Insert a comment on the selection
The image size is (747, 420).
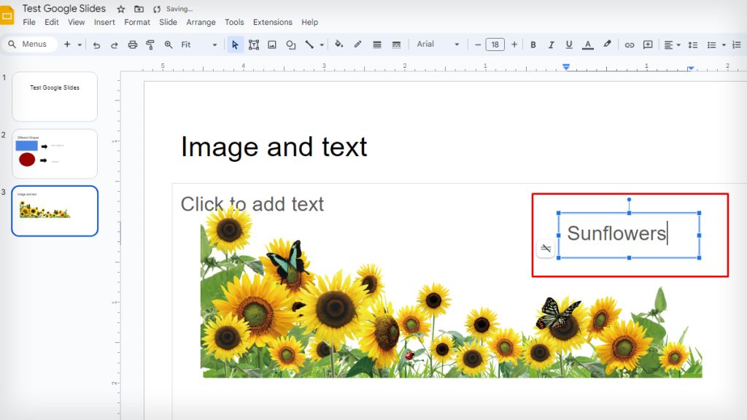[648, 44]
